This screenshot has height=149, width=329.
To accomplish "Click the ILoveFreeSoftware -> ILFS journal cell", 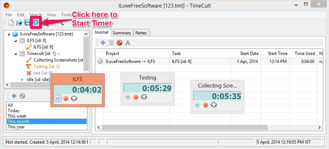I will click(137, 61).
